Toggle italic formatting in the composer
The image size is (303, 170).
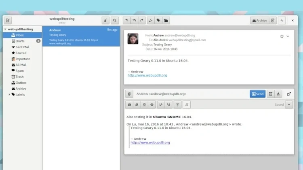[137, 104]
